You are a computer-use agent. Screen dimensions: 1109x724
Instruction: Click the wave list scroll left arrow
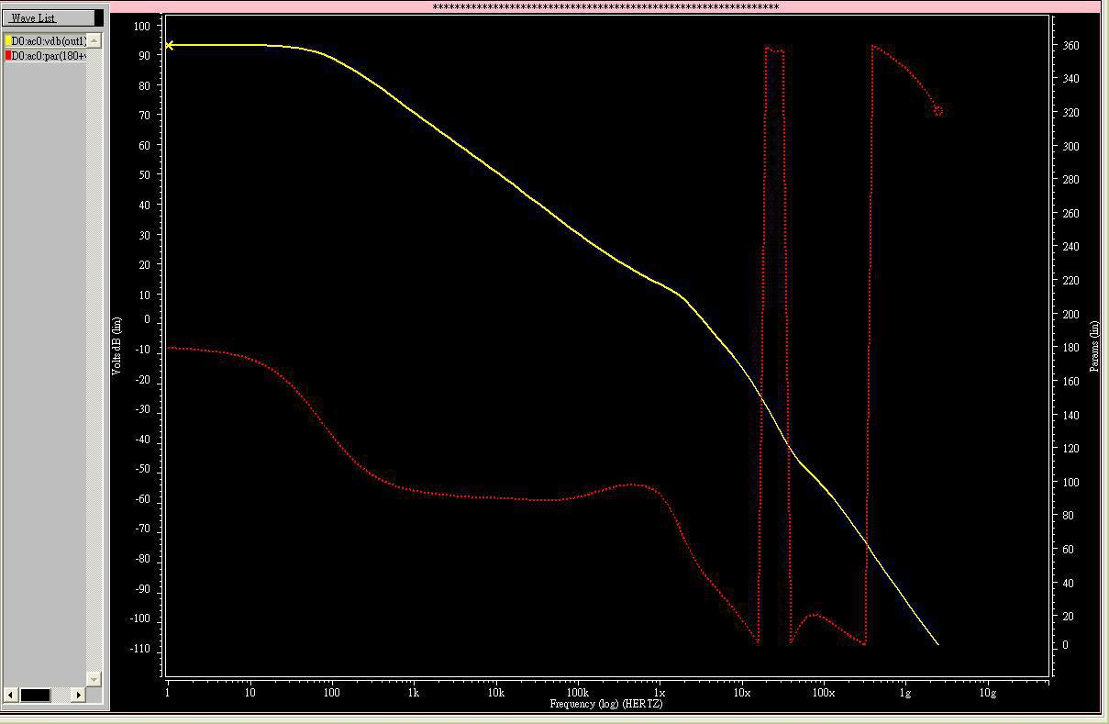[10, 695]
